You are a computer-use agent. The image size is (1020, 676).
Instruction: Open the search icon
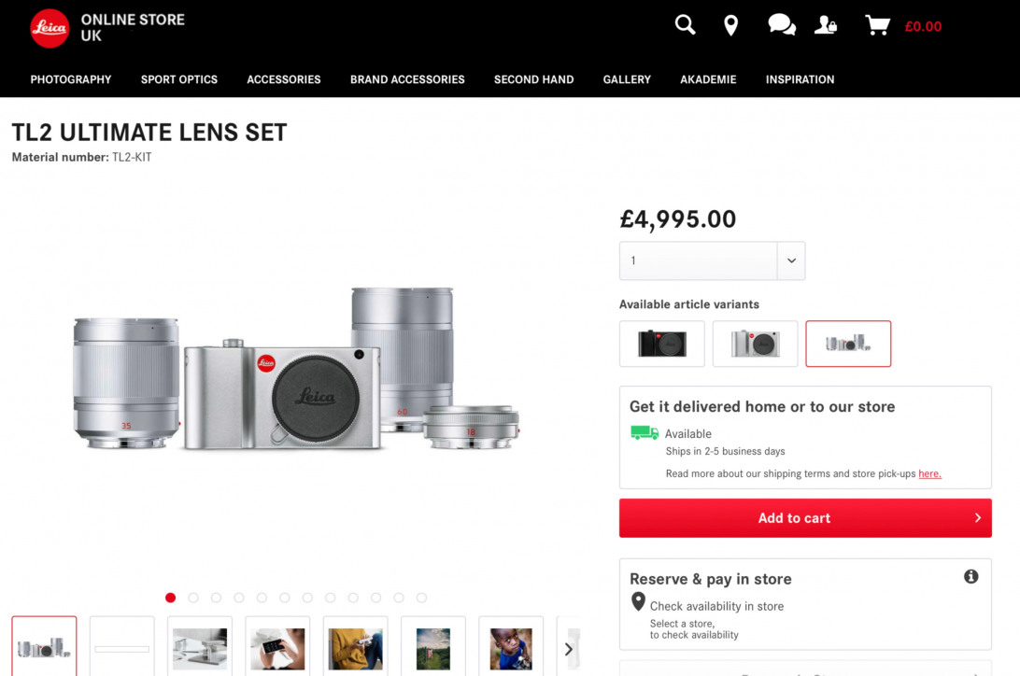686,25
